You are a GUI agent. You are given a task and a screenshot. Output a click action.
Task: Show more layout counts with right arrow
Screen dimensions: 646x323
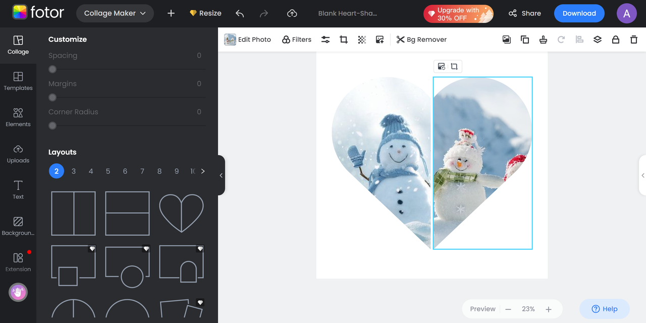(x=203, y=171)
